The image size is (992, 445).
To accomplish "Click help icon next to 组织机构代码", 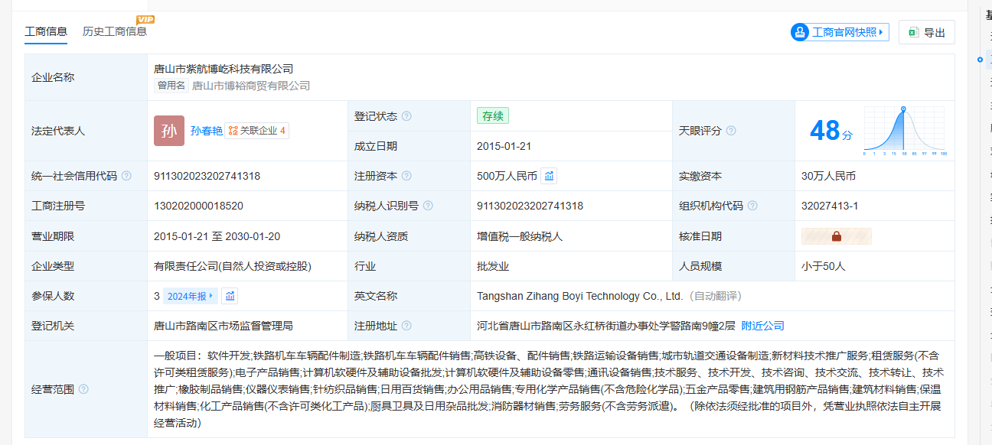I will pyautogui.click(x=752, y=206).
